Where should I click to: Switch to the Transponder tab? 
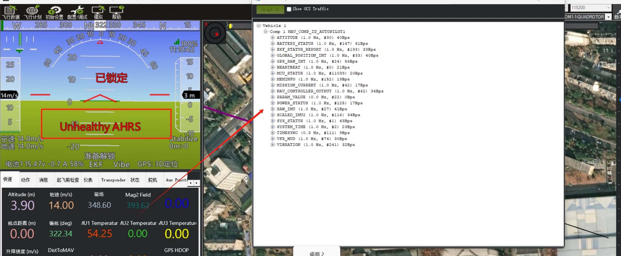113,180
